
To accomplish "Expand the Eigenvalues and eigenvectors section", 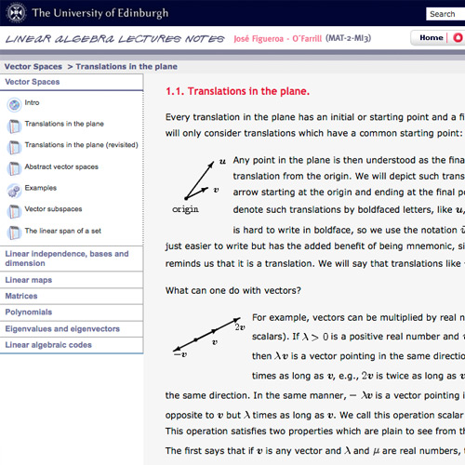I will 72,329.
